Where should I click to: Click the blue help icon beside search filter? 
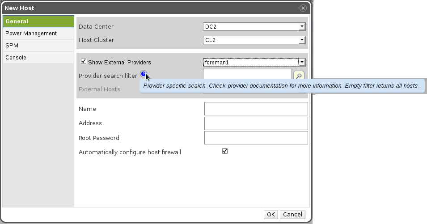143,74
